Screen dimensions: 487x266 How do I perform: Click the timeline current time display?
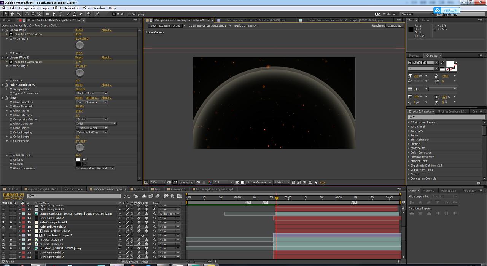pyautogui.click(x=14, y=195)
